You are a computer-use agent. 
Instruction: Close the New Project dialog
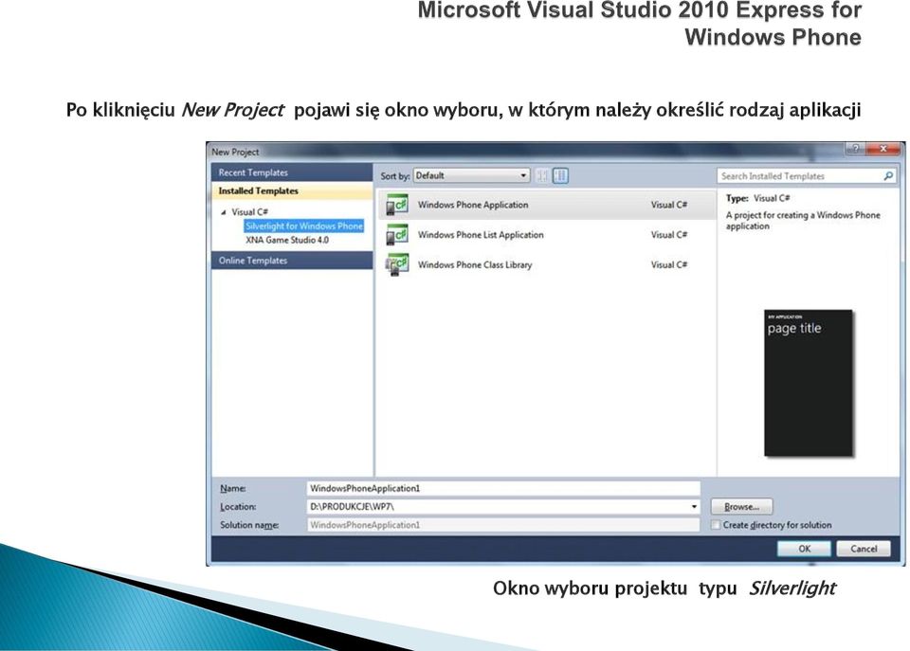tap(883, 149)
